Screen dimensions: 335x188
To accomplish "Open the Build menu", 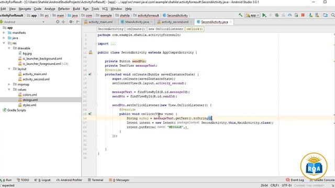I will click(x=76, y=9).
